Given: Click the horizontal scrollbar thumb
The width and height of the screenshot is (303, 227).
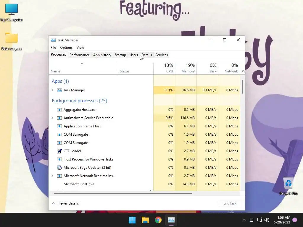Looking at the screenshot, I should [x=123, y=193].
